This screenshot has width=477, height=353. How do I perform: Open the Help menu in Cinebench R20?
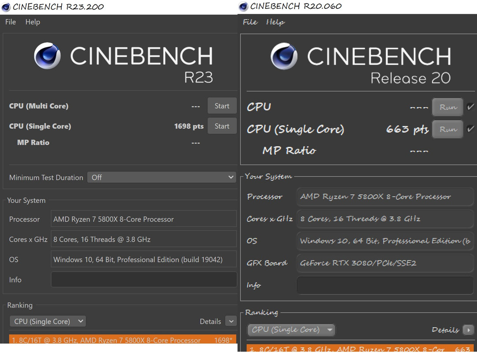[x=275, y=22]
